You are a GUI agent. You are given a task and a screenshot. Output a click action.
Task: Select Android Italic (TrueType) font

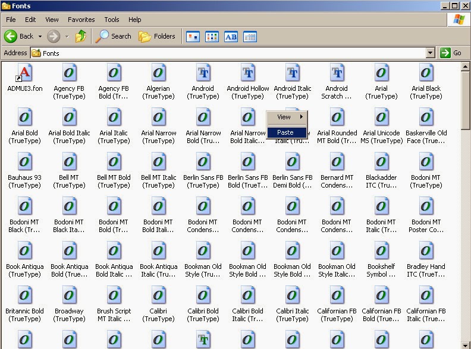[293, 81]
